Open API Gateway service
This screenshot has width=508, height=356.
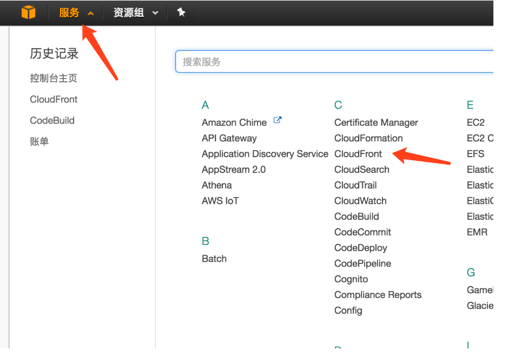point(229,138)
